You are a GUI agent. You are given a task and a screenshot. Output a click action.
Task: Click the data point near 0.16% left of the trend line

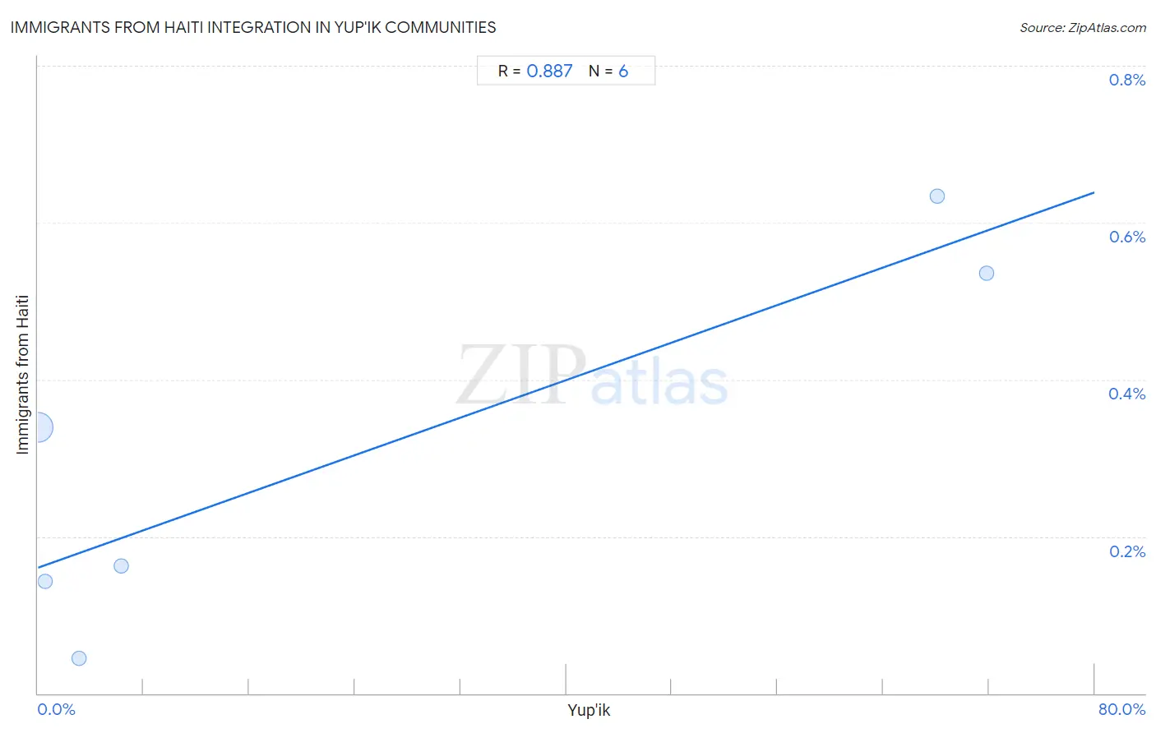[x=121, y=565]
